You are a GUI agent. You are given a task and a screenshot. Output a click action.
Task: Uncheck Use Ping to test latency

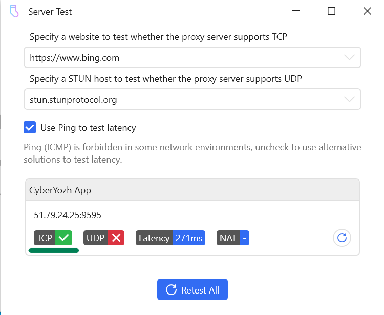30,128
